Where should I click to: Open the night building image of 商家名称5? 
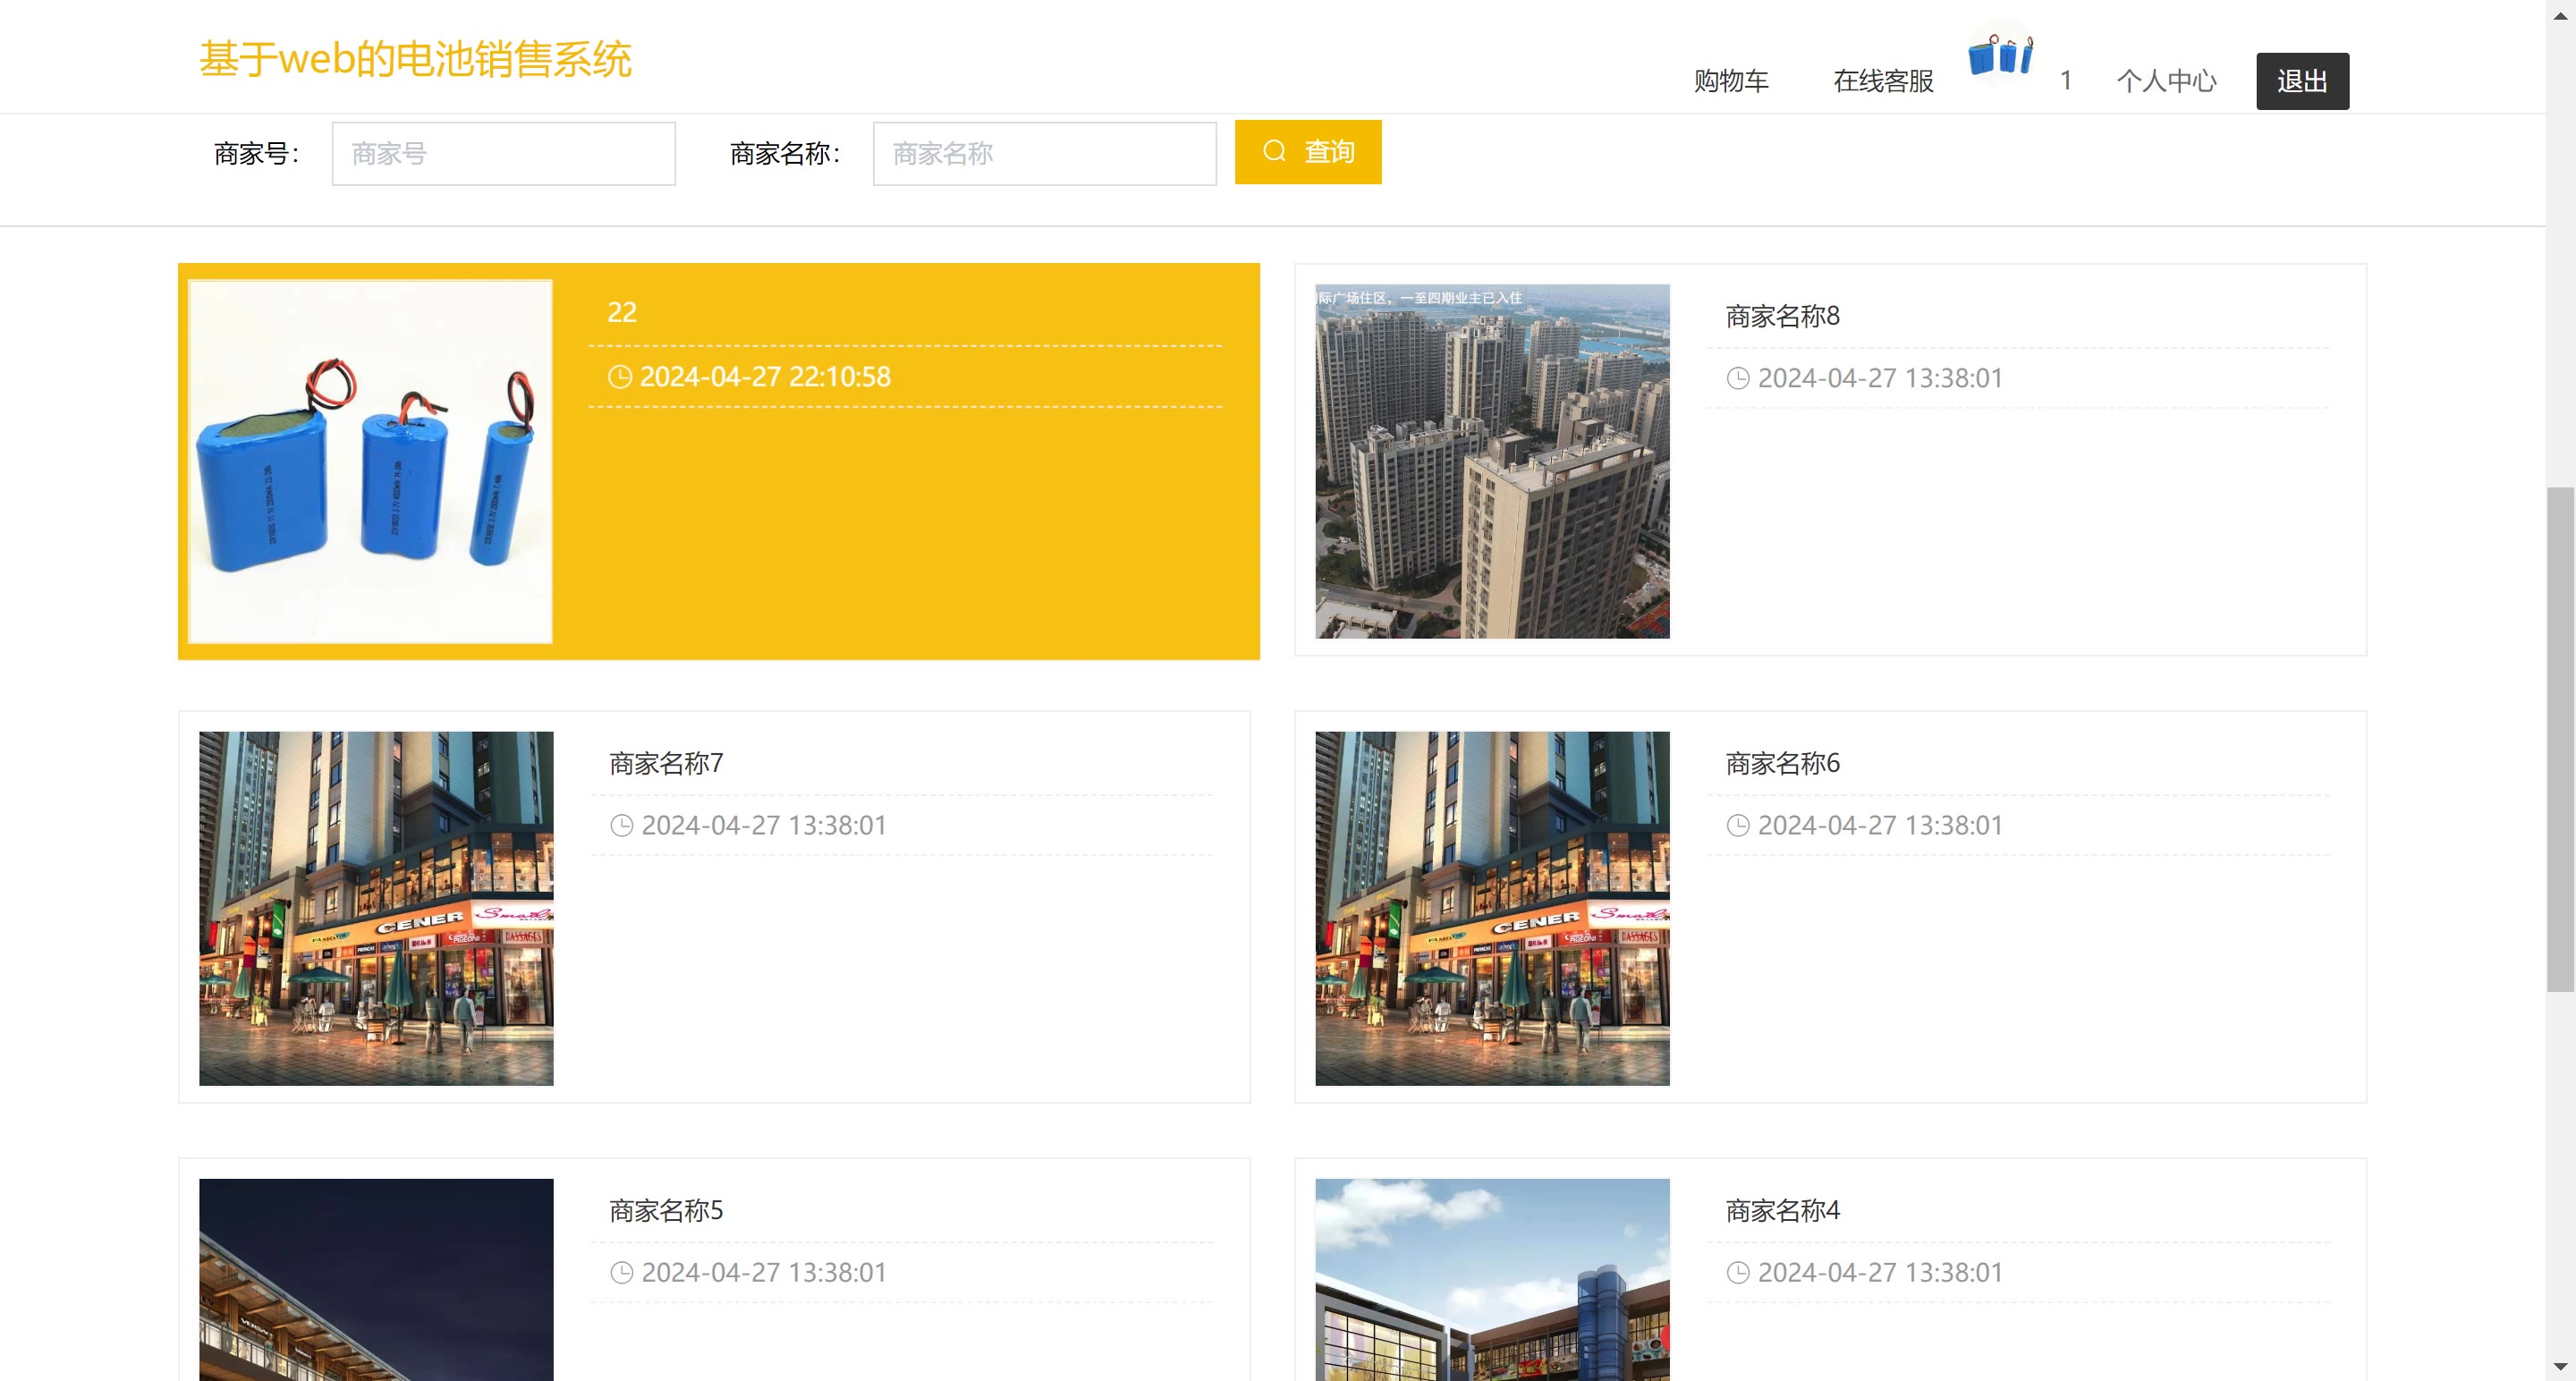[376, 1279]
